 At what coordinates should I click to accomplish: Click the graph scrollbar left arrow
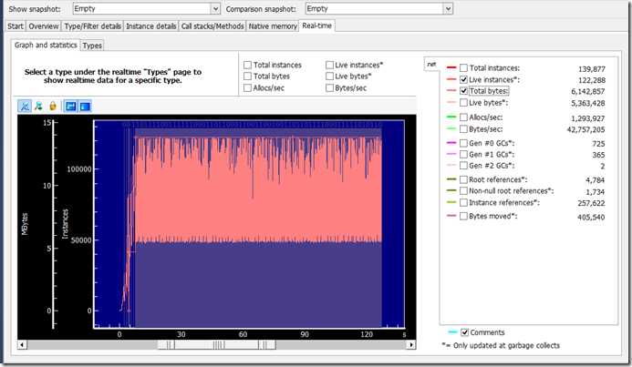[22, 345]
